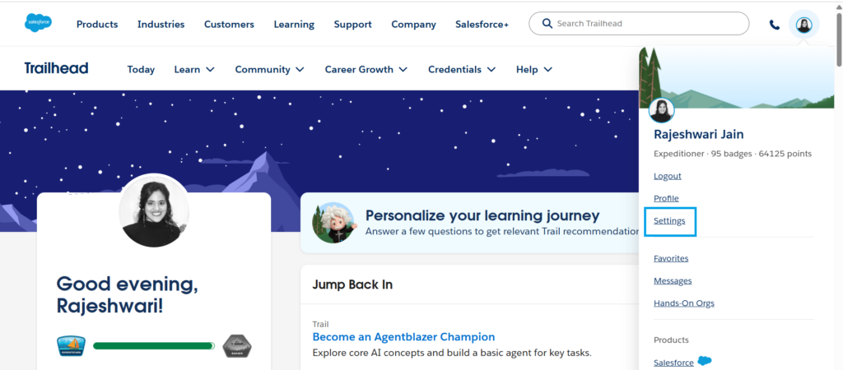
Task: Go to the Today tab
Action: (141, 69)
